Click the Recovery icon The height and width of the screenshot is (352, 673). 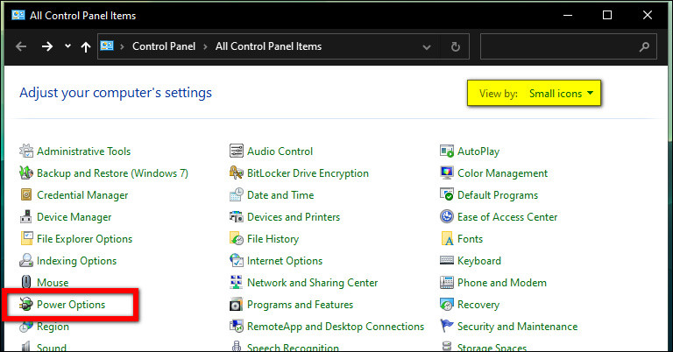(x=447, y=305)
